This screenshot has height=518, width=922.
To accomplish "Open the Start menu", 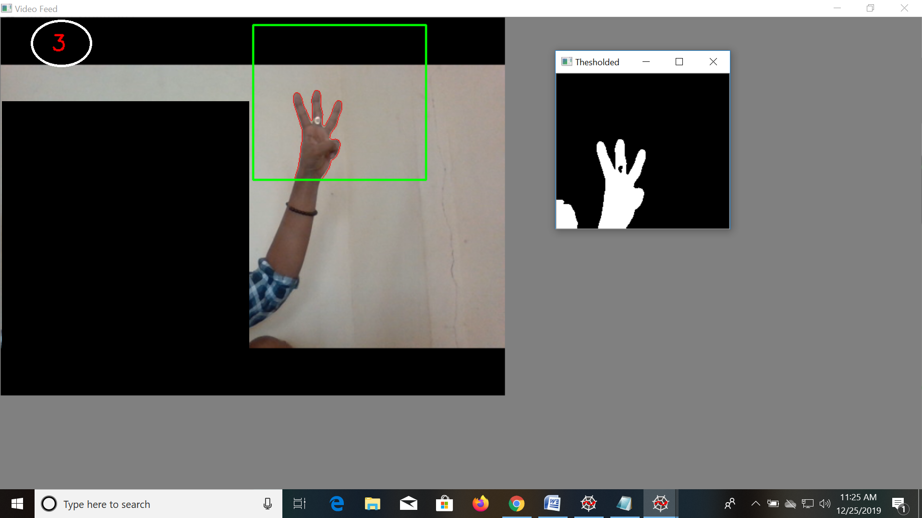I will point(17,504).
